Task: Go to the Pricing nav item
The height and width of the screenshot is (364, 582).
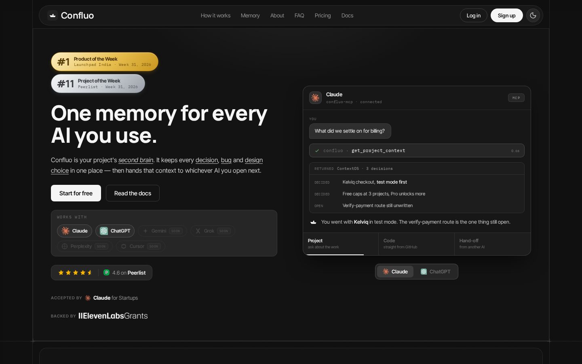Action: 323,15
